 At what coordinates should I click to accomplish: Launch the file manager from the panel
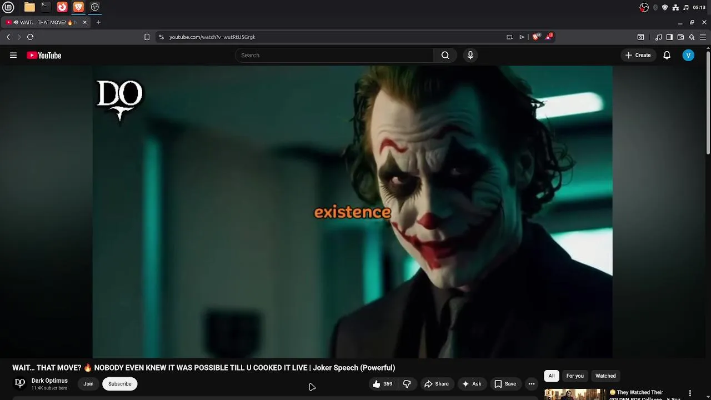(x=29, y=7)
